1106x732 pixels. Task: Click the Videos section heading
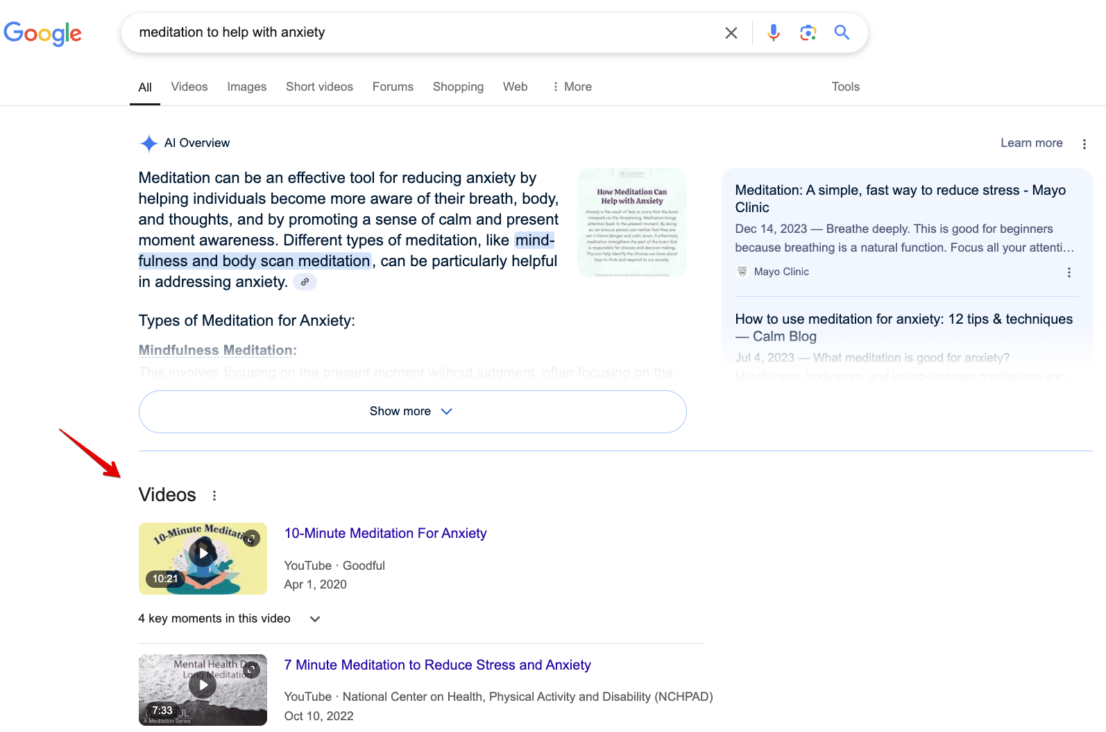tap(167, 495)
